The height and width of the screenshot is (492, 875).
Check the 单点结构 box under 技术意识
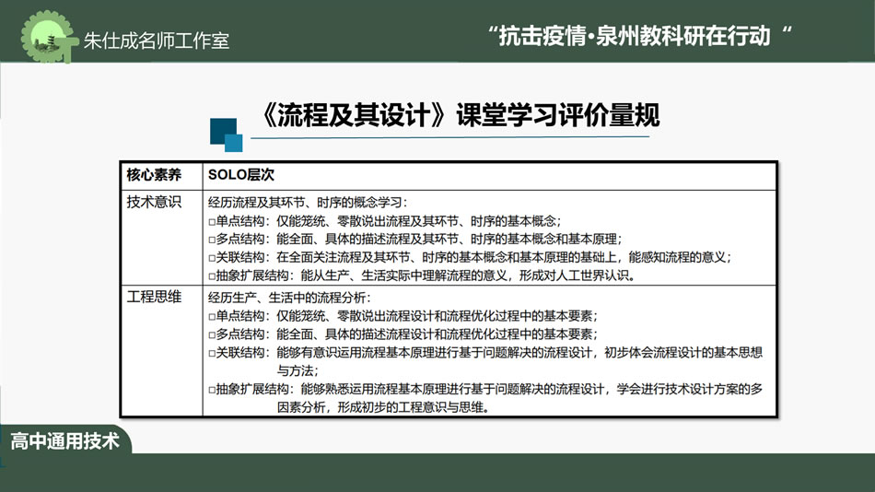click(x=212, y=222)
